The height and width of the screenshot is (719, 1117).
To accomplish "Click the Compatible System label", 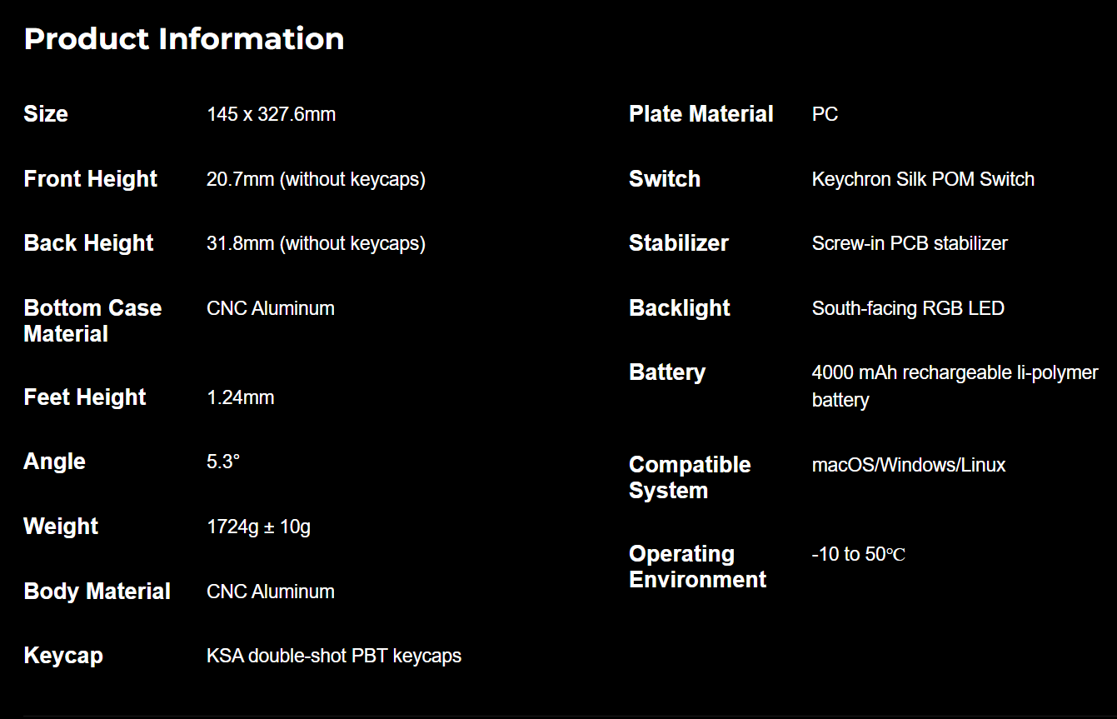I will pos(690,477).
